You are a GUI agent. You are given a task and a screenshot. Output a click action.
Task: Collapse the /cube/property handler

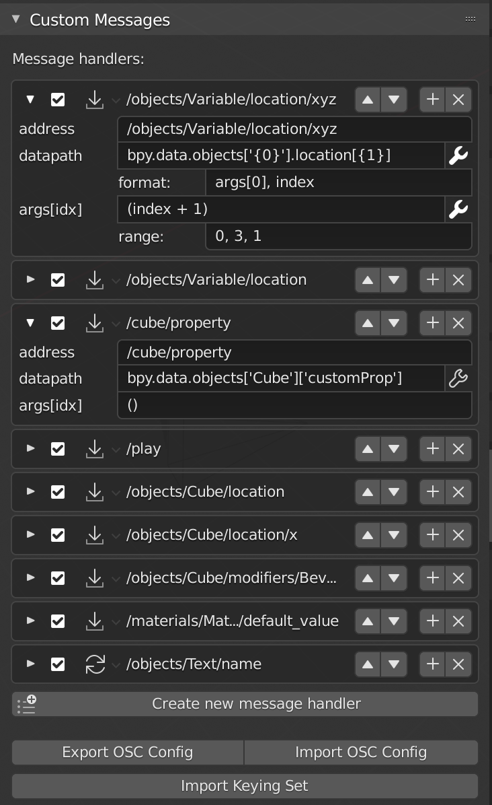[31, 323]
